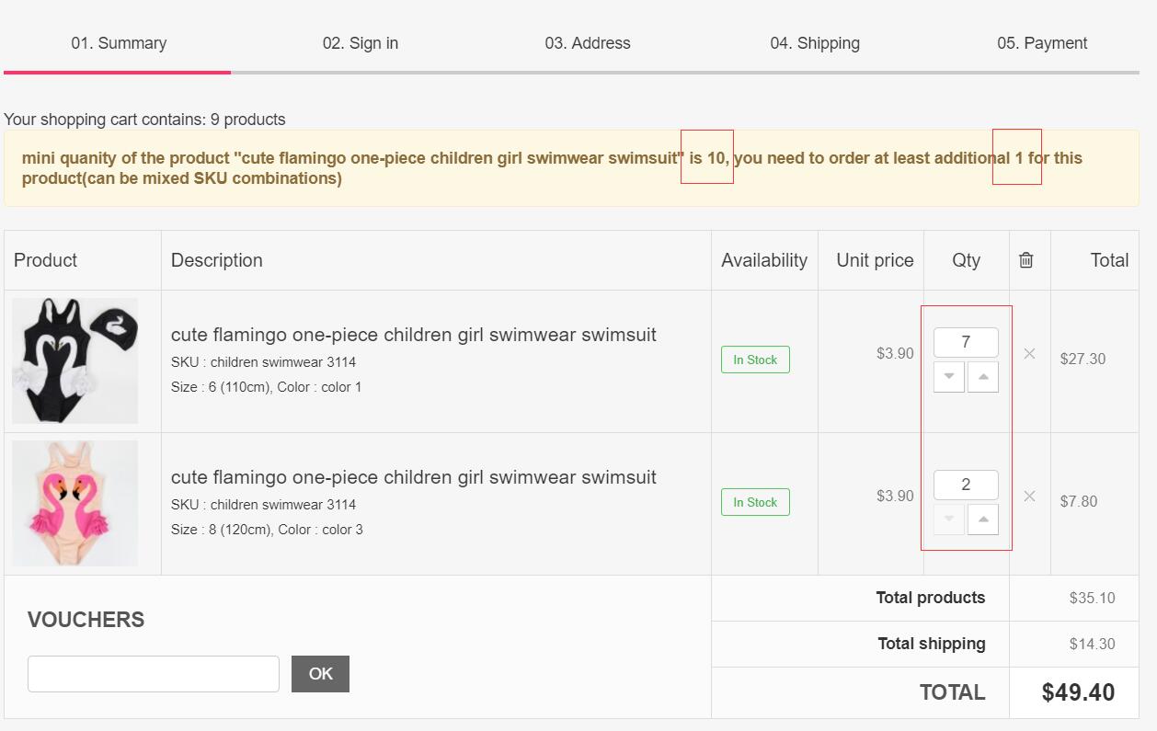Open the pink flamingo swimsuit thumbnail
Image resolution: width=1157 pixels, height=731 pixels.
point(75,503)
